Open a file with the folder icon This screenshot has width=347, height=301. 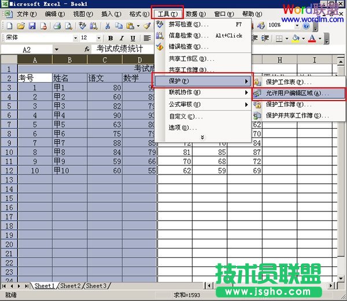coord(21,26)
